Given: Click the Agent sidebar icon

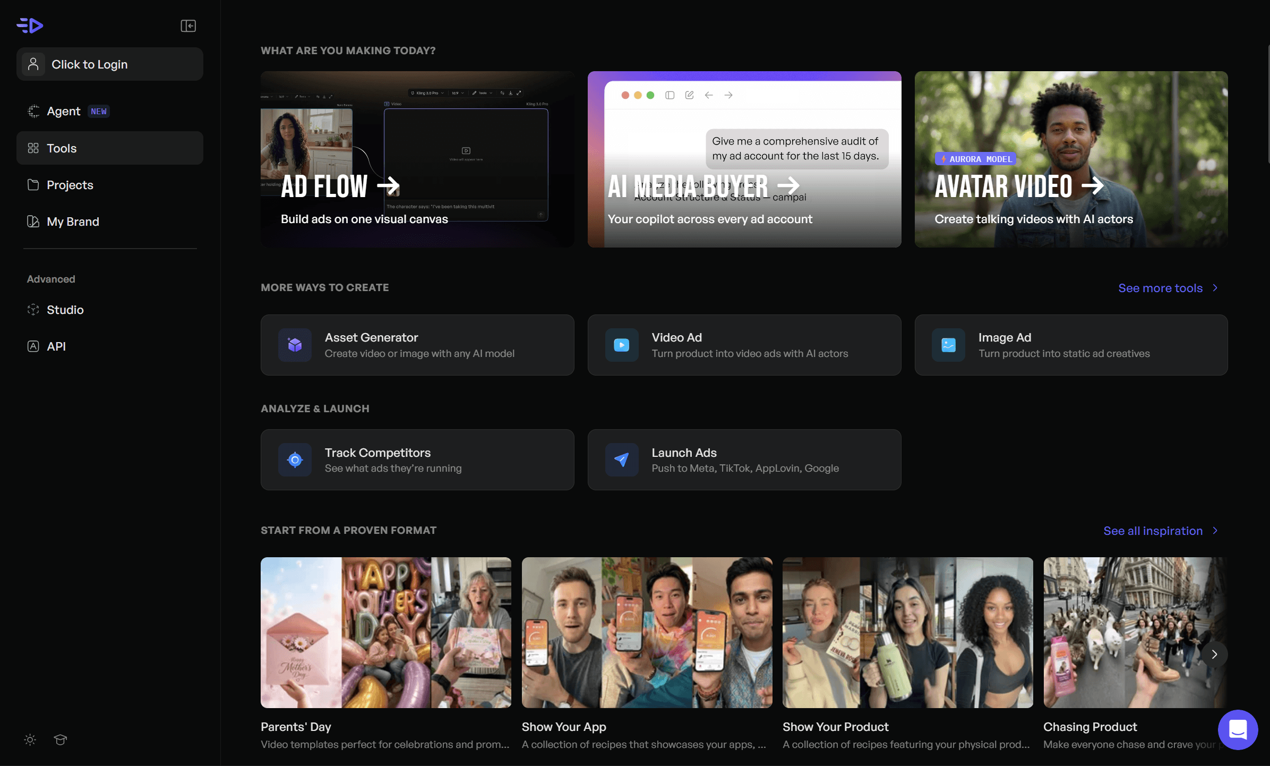Looking at the screenshot, I should 33,111.
